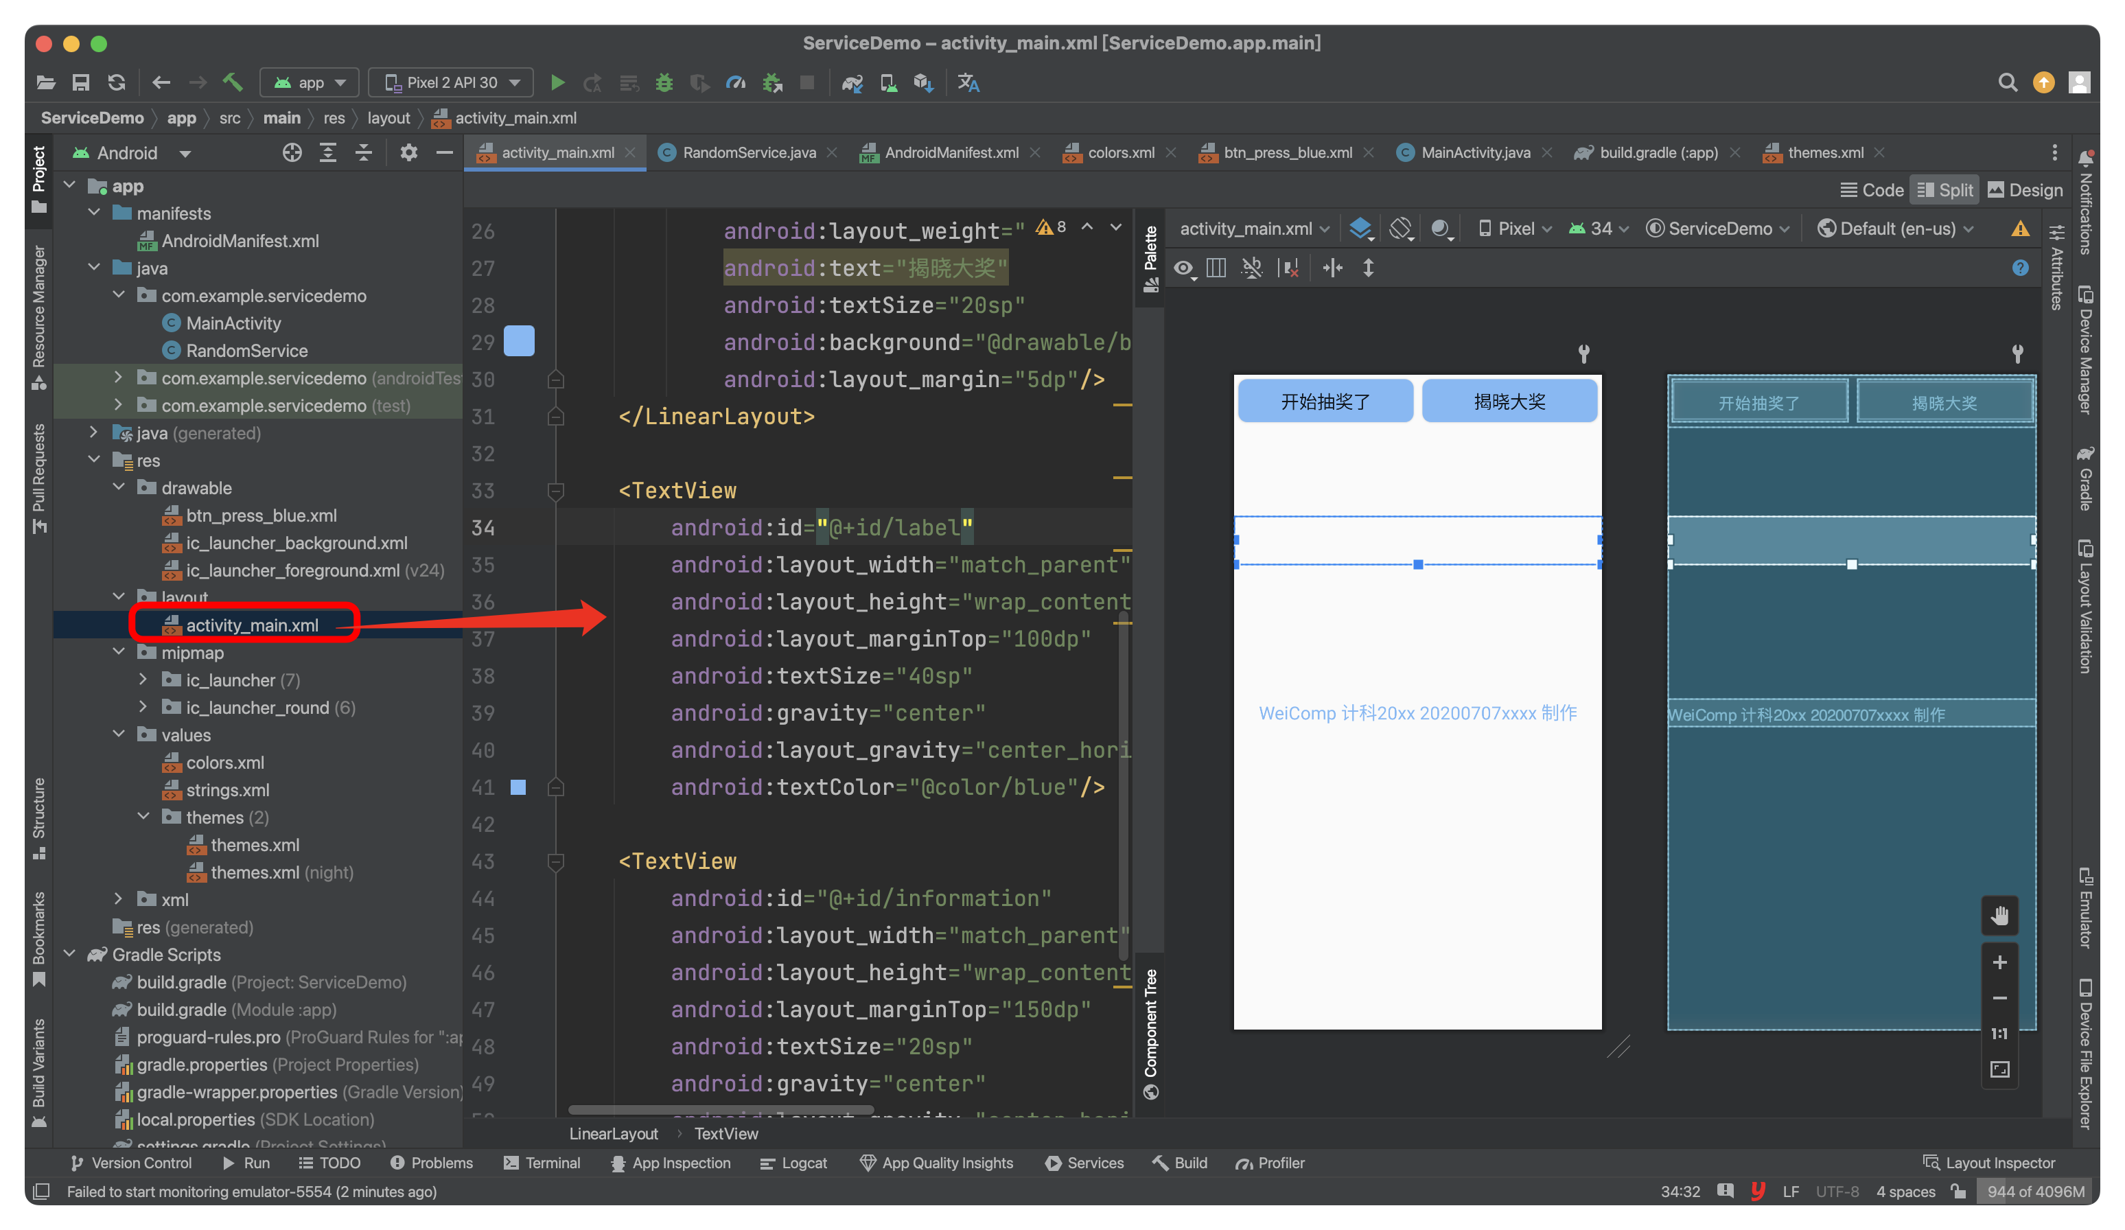Image resolution: width=2125 pixels, height=1230 pixels.
Task: Switch editor to Code view
Action: tap(1872, 191)
